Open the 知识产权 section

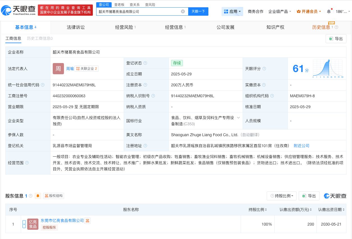pos(275,27)
